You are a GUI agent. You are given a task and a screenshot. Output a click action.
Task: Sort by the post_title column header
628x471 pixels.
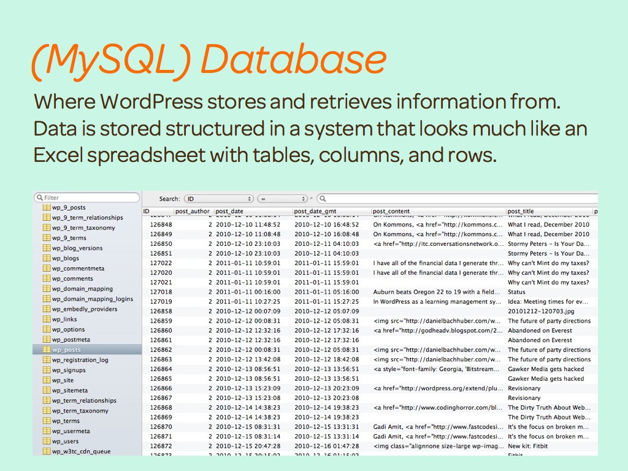(549, 211)
